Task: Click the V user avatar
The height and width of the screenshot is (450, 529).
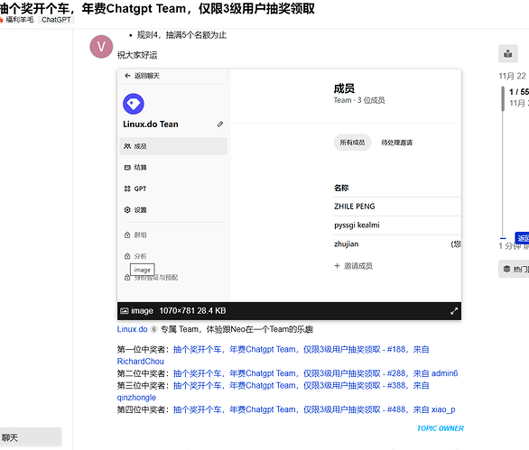Action: click(101, 47)
